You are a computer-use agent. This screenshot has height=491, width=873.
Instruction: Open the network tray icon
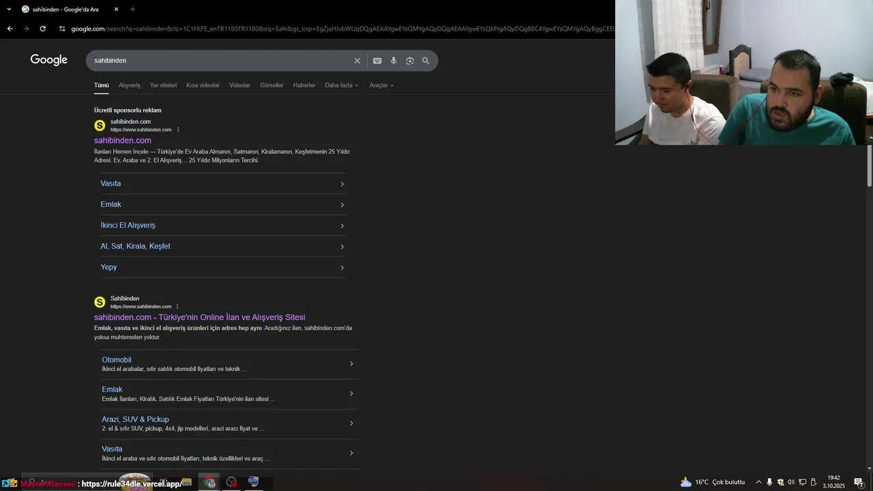[802, 482]
